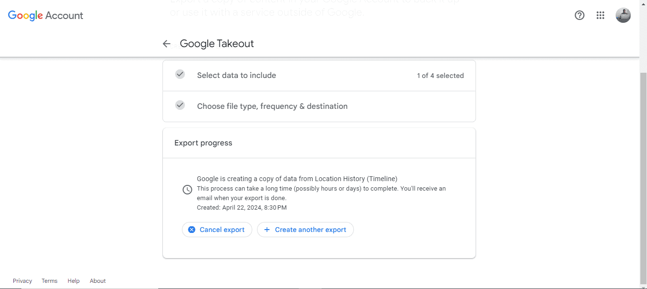
Task: Expand the Select data to include section
Action: click(236, 75)
